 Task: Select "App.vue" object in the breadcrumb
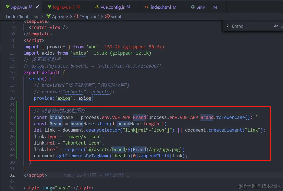tap(89, 16)
